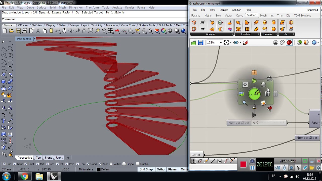
Task: Expand the Primitive panel in Grasshopper's ribbon
Action: point(276,34)
